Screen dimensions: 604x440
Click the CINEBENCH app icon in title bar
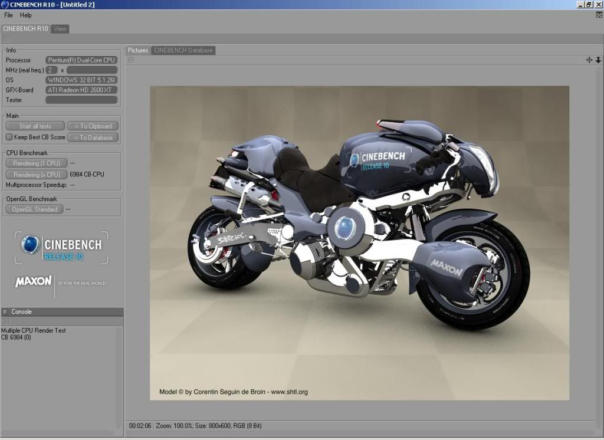pyautogui.click(x=5, y=5)
